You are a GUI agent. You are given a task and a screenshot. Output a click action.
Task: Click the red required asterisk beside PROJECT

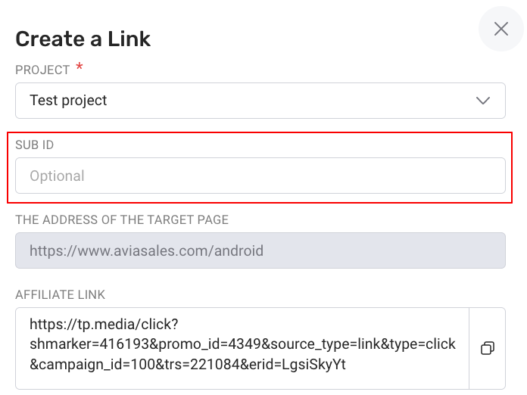tap(80, 66)
